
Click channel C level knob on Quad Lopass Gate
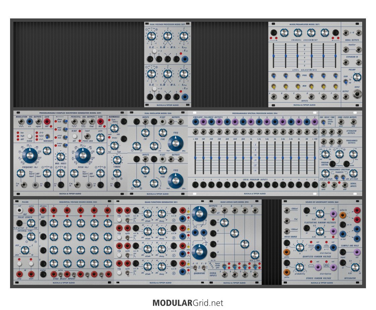point(245,244)
